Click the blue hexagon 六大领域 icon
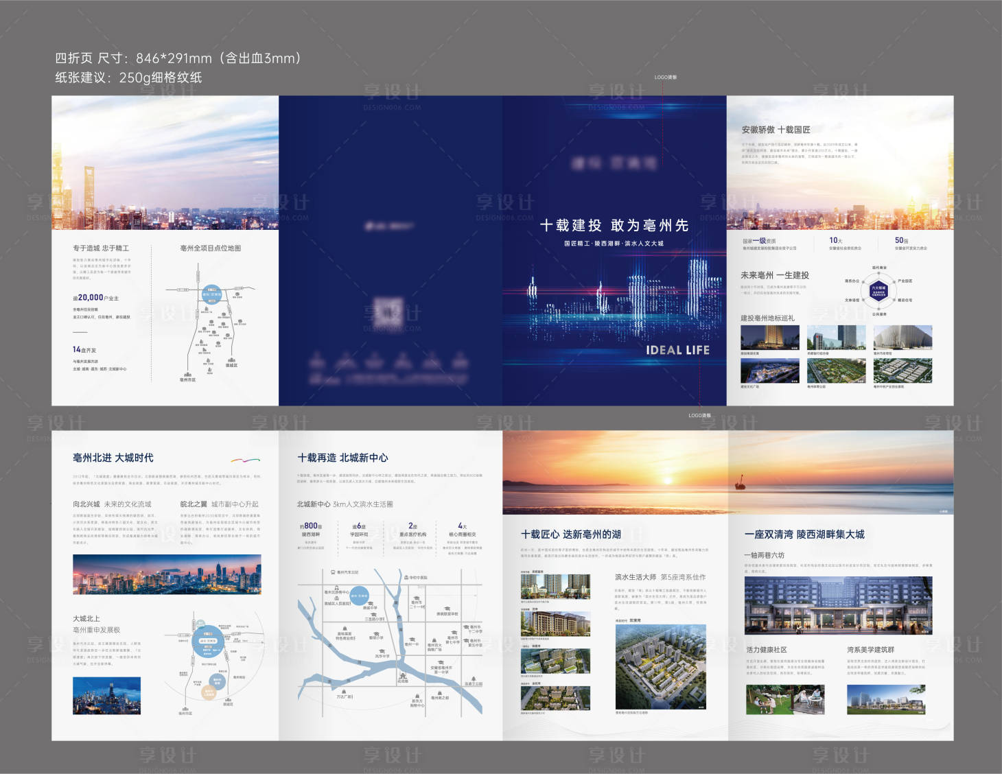The height and width of the screenshot is (774, 1002). click(x=878, y=290)
